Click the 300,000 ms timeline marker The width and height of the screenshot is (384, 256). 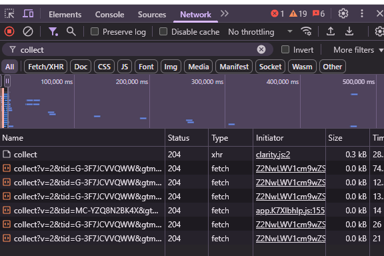point(207,82)
